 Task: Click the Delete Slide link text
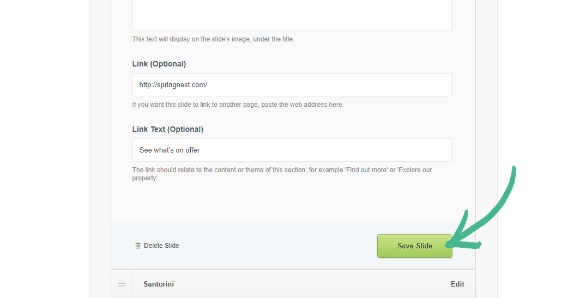161,246
